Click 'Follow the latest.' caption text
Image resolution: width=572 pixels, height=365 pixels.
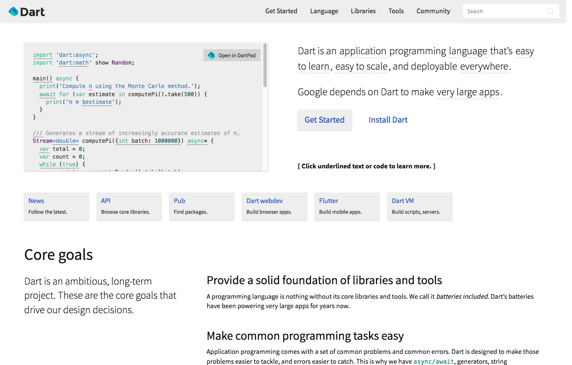[x=48, y=212]
